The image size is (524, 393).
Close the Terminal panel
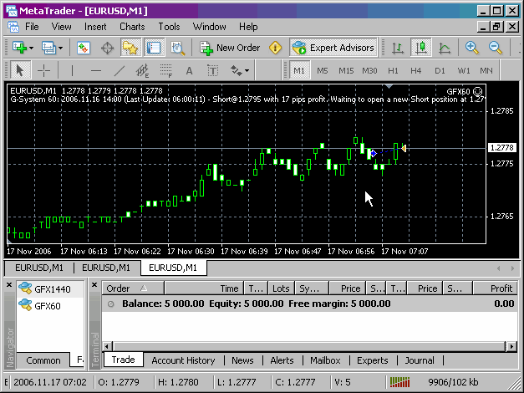point(94,285)
